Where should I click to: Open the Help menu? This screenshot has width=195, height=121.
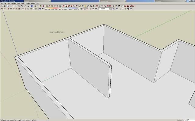click(38, 3)
